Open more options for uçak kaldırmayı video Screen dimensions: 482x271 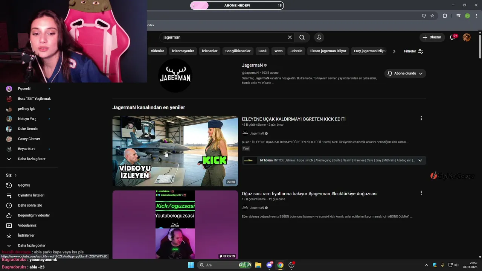coord(421,118)
